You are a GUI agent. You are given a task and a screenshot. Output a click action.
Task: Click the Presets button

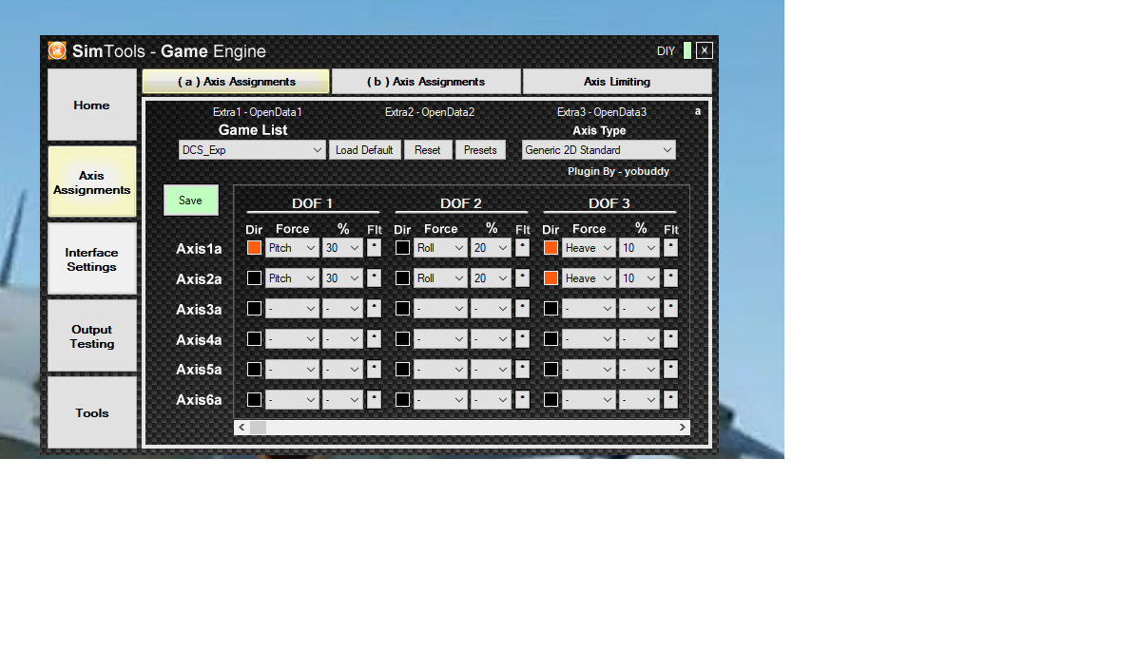pos(480,150)
